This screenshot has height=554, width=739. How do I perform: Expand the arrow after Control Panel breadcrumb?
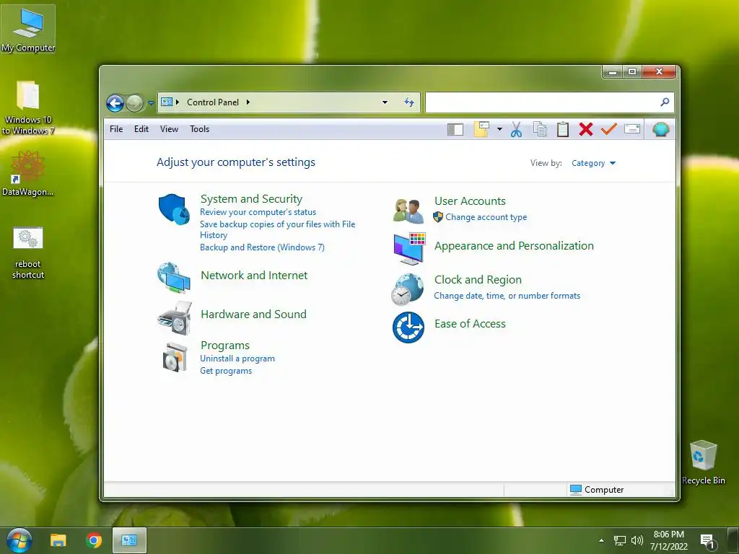248,102
